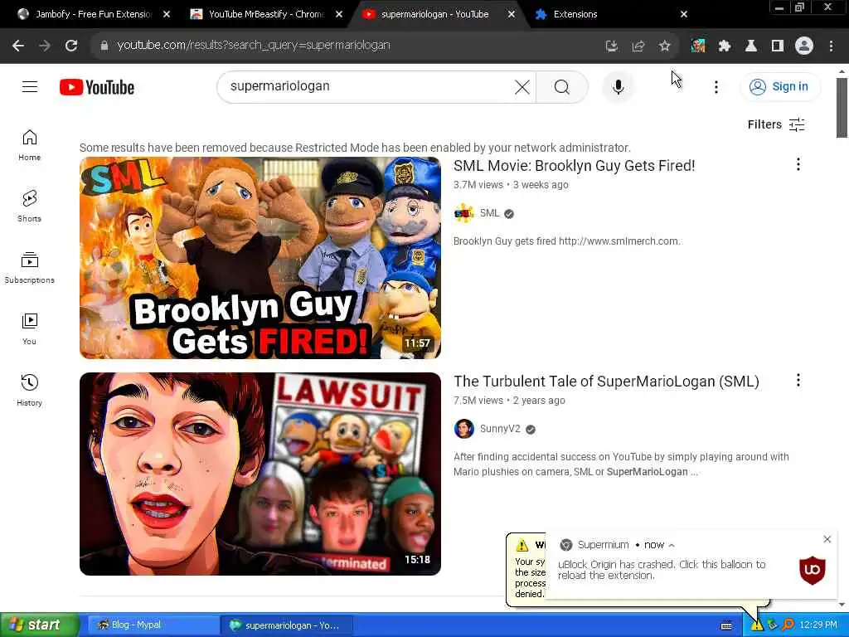Viewport: 849px width, 637px height.
Task: Click the keyboard icon on taskbar
Action: pos(726,625)
